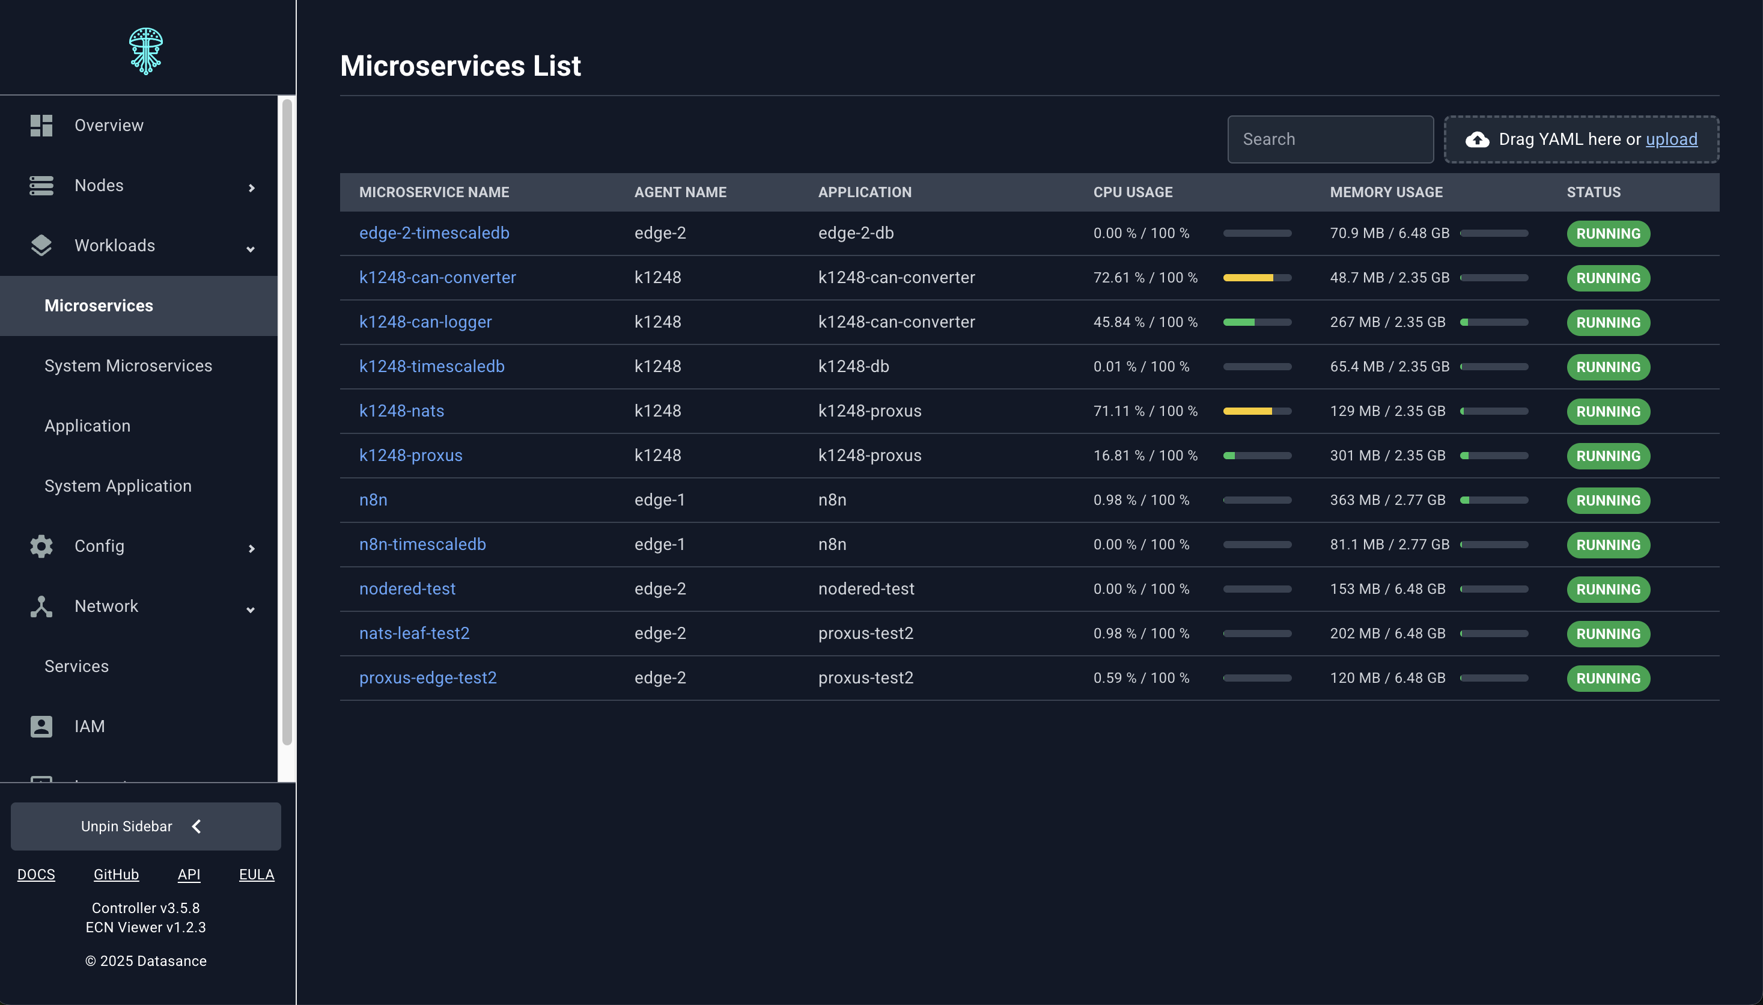
Task: Expand the Nodes sidebar section
Action: coord(252,187)
